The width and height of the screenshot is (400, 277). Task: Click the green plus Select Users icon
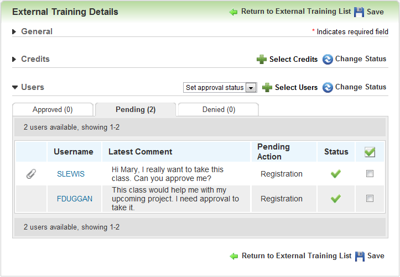[x=267, y=87]
